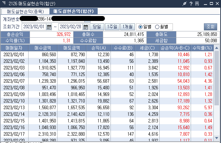
Task: Click the 총손순익 summary label
Action: click(x=15, y=35)
